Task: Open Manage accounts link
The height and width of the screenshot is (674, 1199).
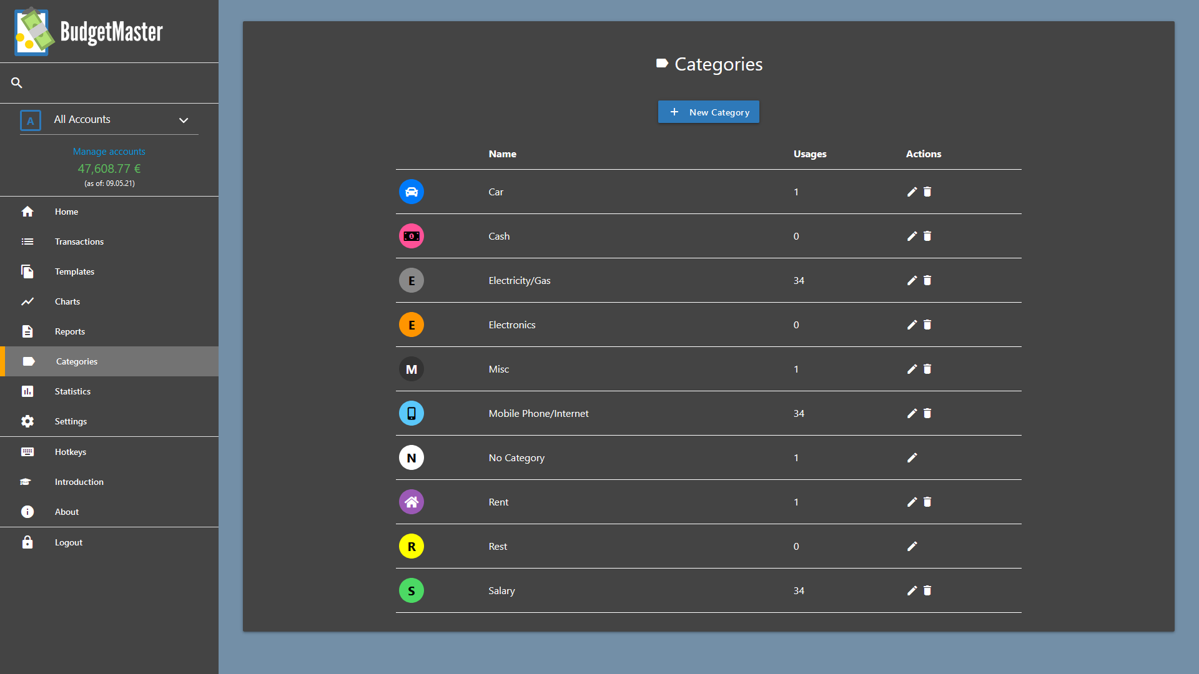Action: 109,152
